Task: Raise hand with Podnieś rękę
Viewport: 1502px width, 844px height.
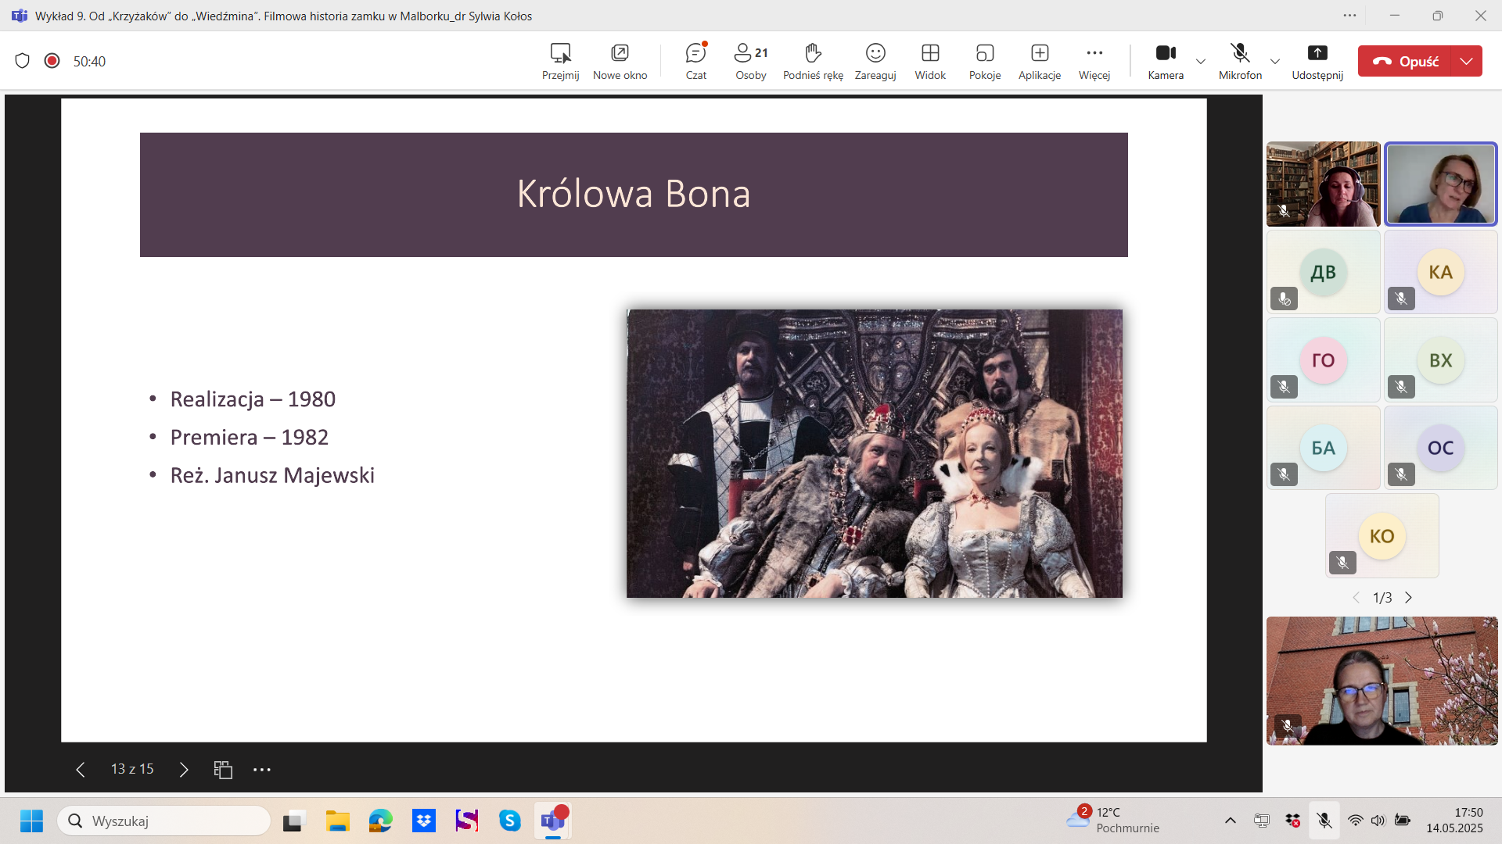Action: pos(813,61)
